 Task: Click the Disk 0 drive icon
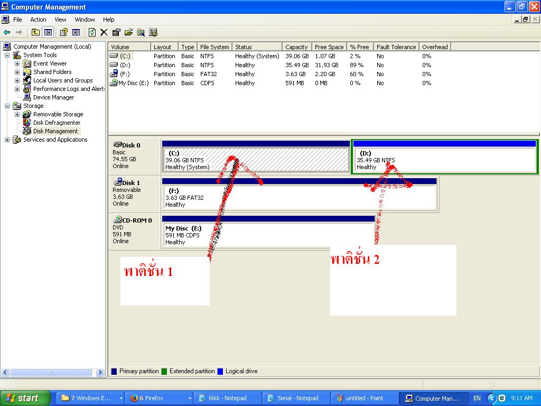117,145
